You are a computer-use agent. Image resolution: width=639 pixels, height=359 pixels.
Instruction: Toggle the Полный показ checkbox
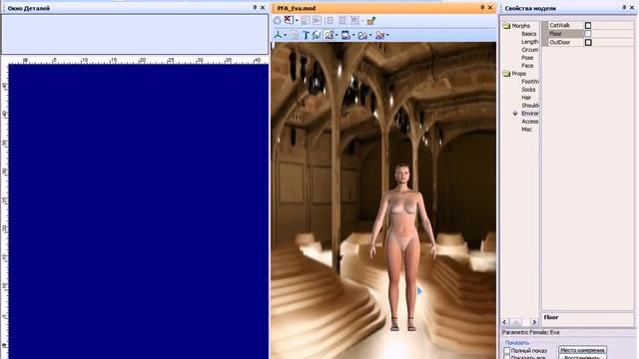click(x=507, y=350)
